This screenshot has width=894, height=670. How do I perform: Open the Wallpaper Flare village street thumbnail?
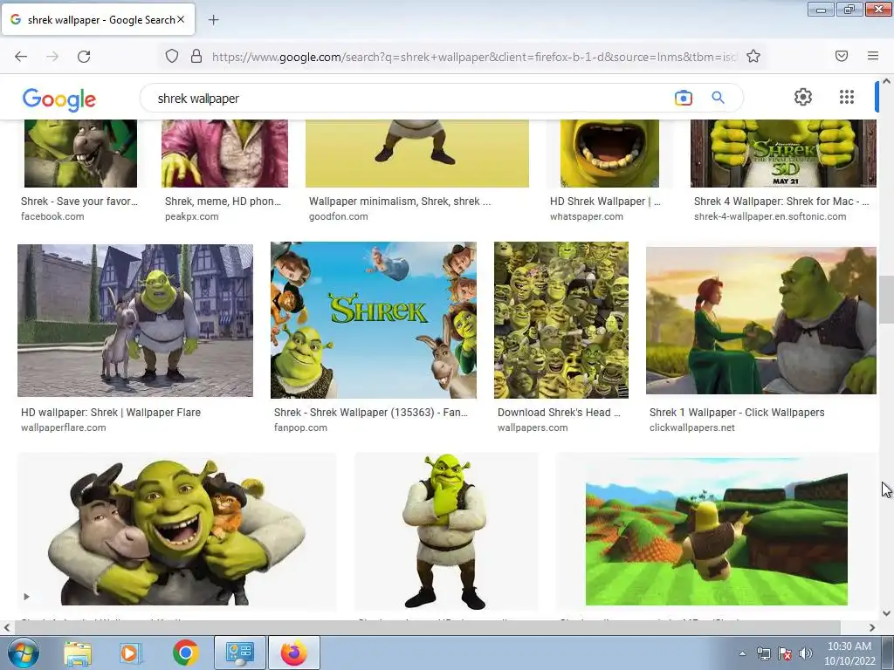(135, 320)
